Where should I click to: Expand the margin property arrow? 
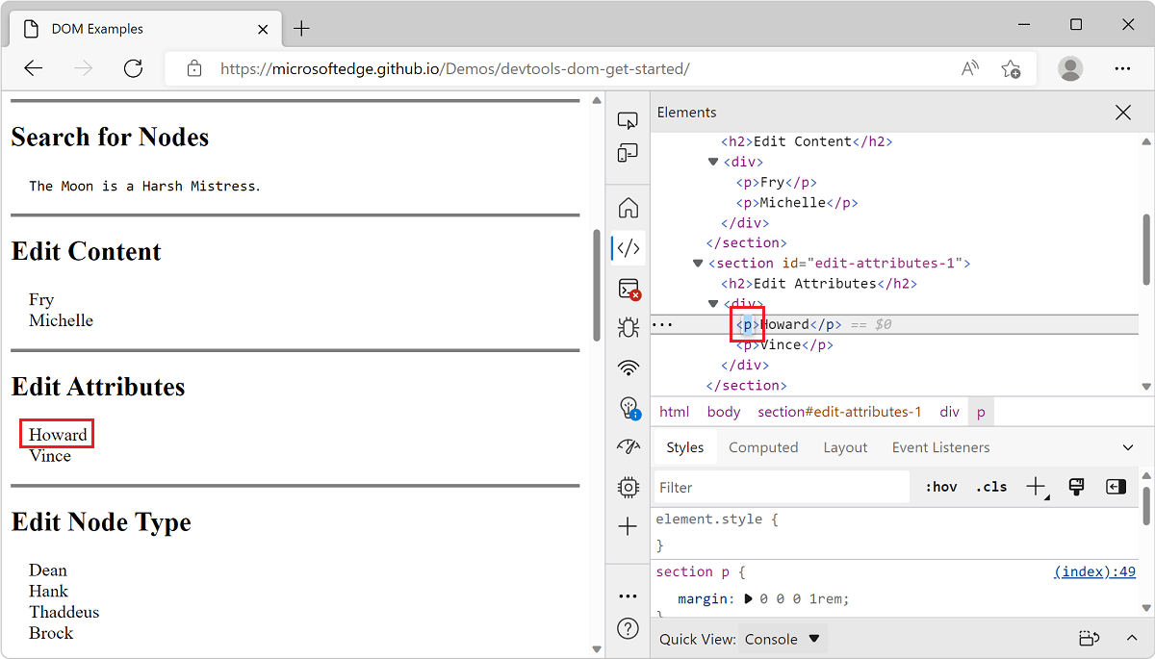pyautogui.click(x=750, y=598)
